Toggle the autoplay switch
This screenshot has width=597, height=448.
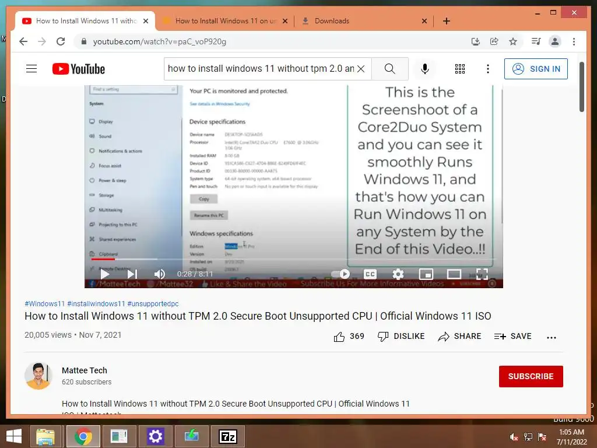[x=340, y=274]
